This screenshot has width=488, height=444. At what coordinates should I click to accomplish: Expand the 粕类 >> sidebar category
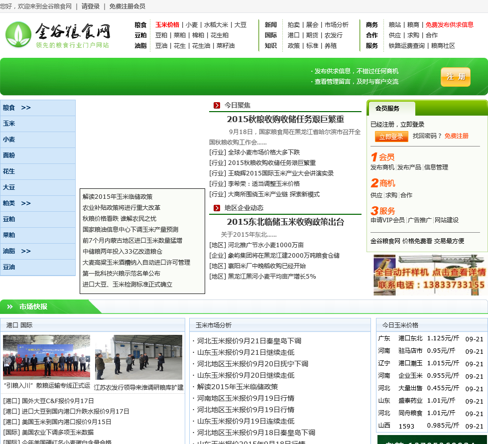pyautogui.click(x=38, y=203)
